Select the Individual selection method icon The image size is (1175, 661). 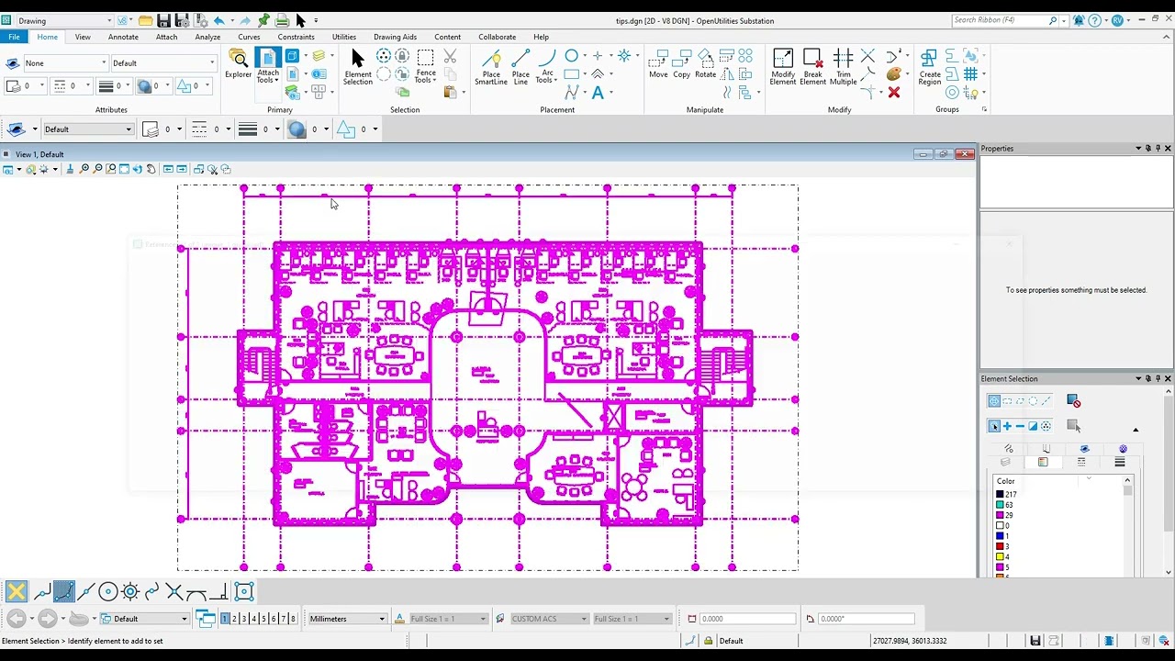994,401
